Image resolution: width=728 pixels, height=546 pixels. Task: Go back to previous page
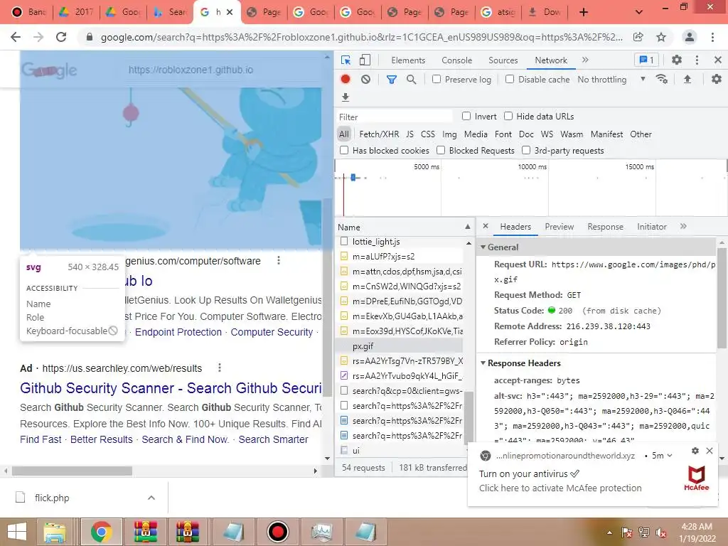pyautogui.click(x=16, y=37)
